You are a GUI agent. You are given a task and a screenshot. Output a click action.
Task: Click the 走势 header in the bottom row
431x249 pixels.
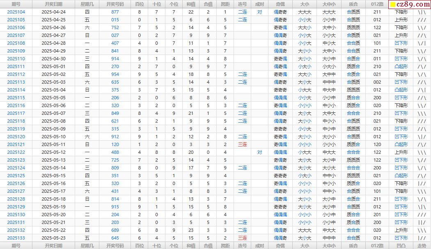click(422, 246)
